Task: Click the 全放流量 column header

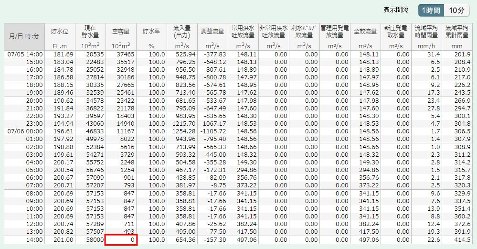Action: (365, 36)
